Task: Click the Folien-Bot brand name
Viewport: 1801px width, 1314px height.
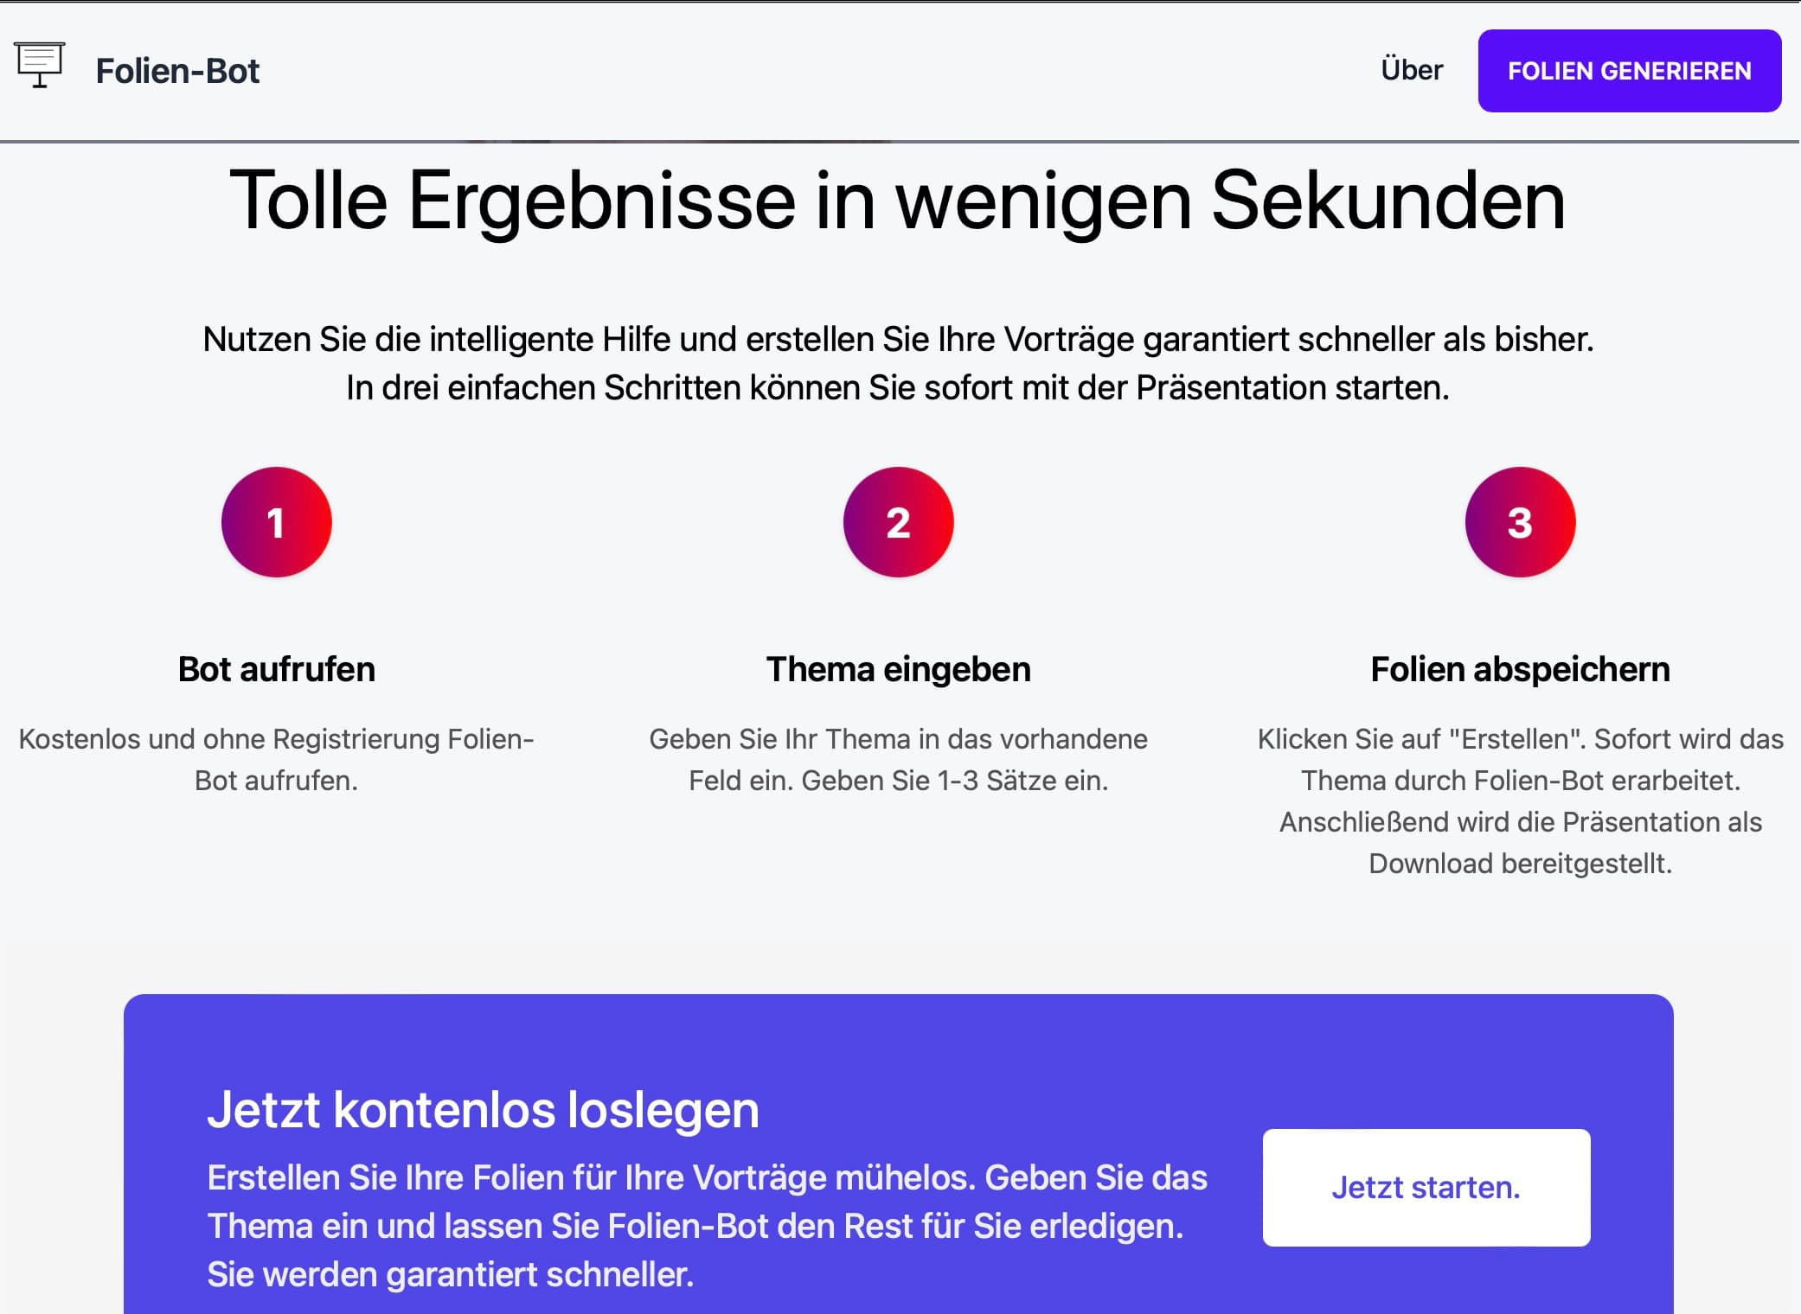Action: (177, 71)
